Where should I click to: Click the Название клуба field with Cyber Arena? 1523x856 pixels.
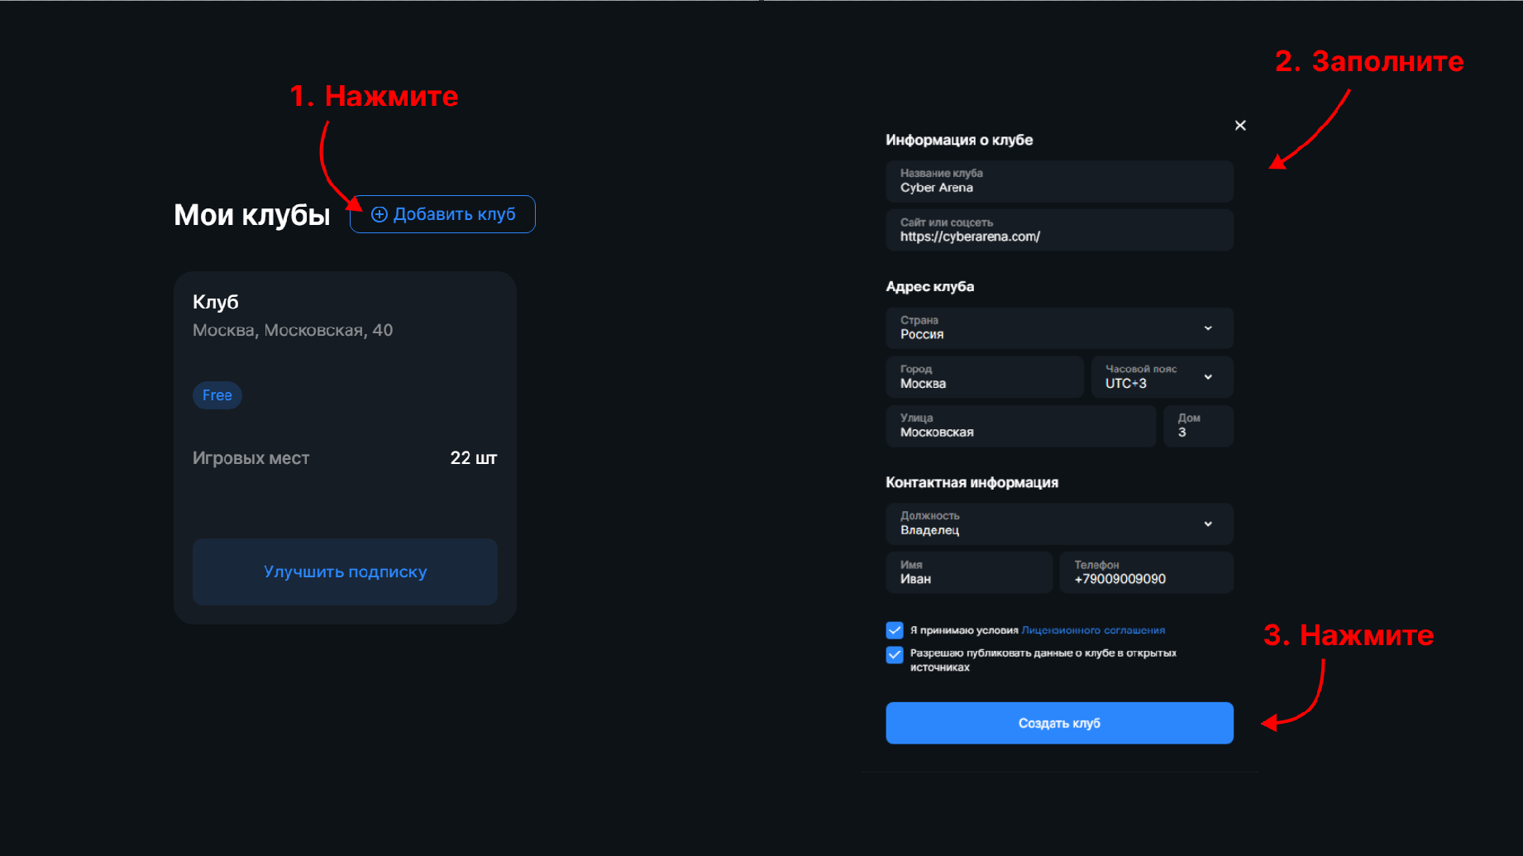click(1058, 181)
